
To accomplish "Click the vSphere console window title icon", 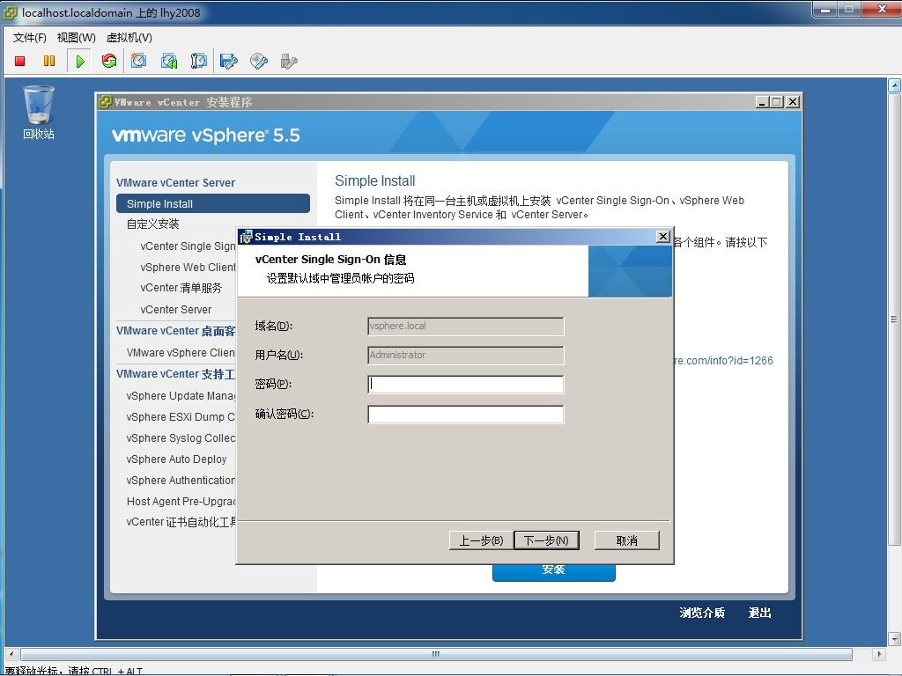I will pos(10,12).
